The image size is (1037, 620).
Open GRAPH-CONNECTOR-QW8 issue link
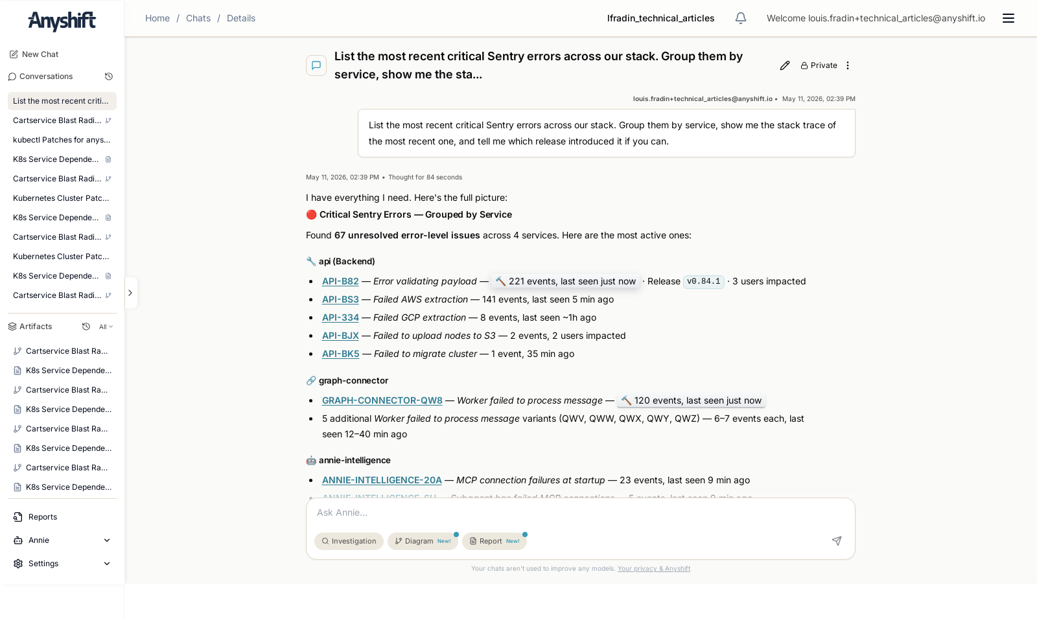[x=382, y=400]
